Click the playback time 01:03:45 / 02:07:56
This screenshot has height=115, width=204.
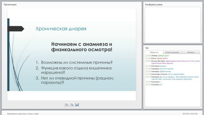[190, 114]
